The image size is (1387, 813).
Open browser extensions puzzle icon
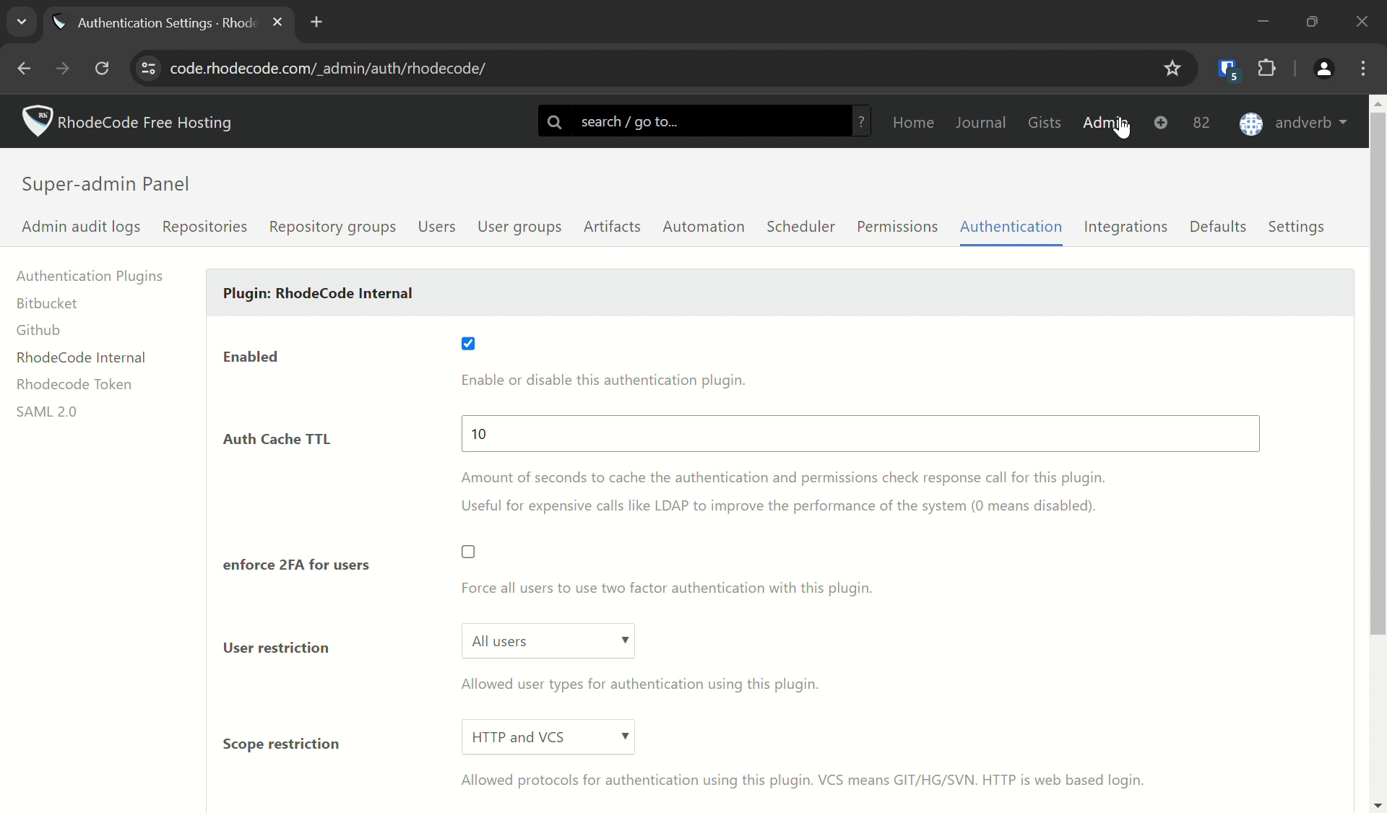point(1267,69)
